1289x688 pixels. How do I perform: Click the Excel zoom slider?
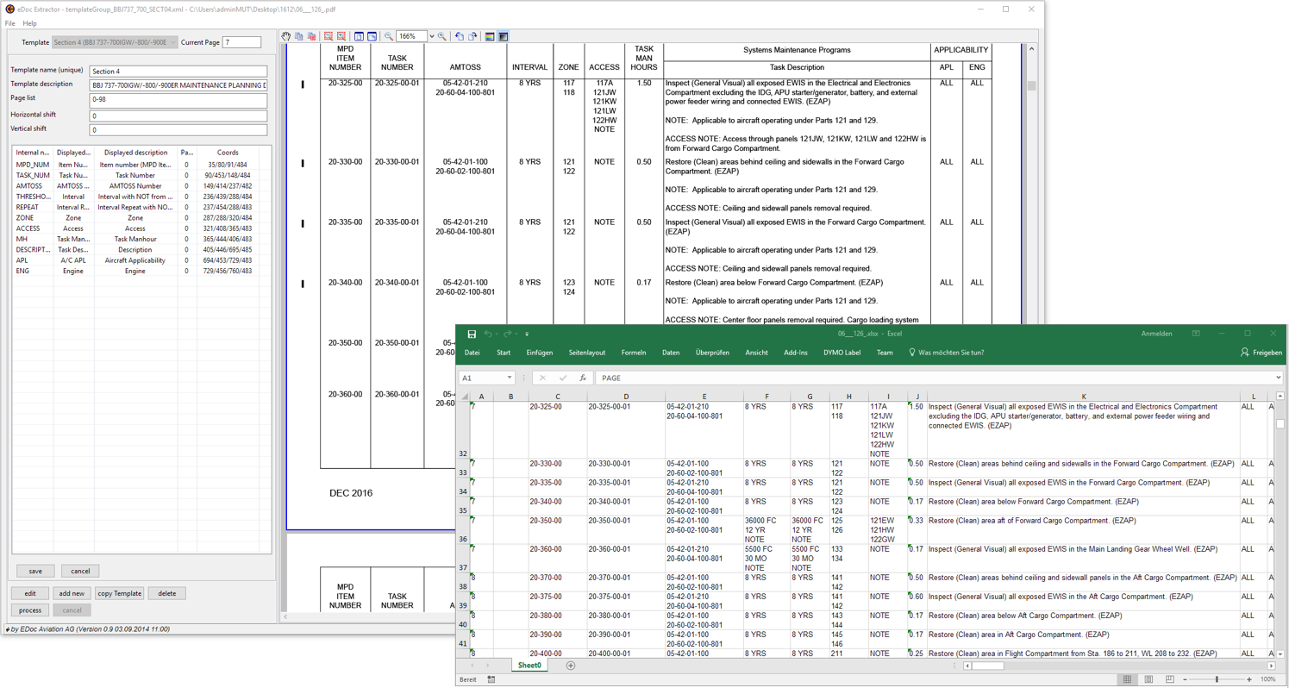tap(1217, 679)
